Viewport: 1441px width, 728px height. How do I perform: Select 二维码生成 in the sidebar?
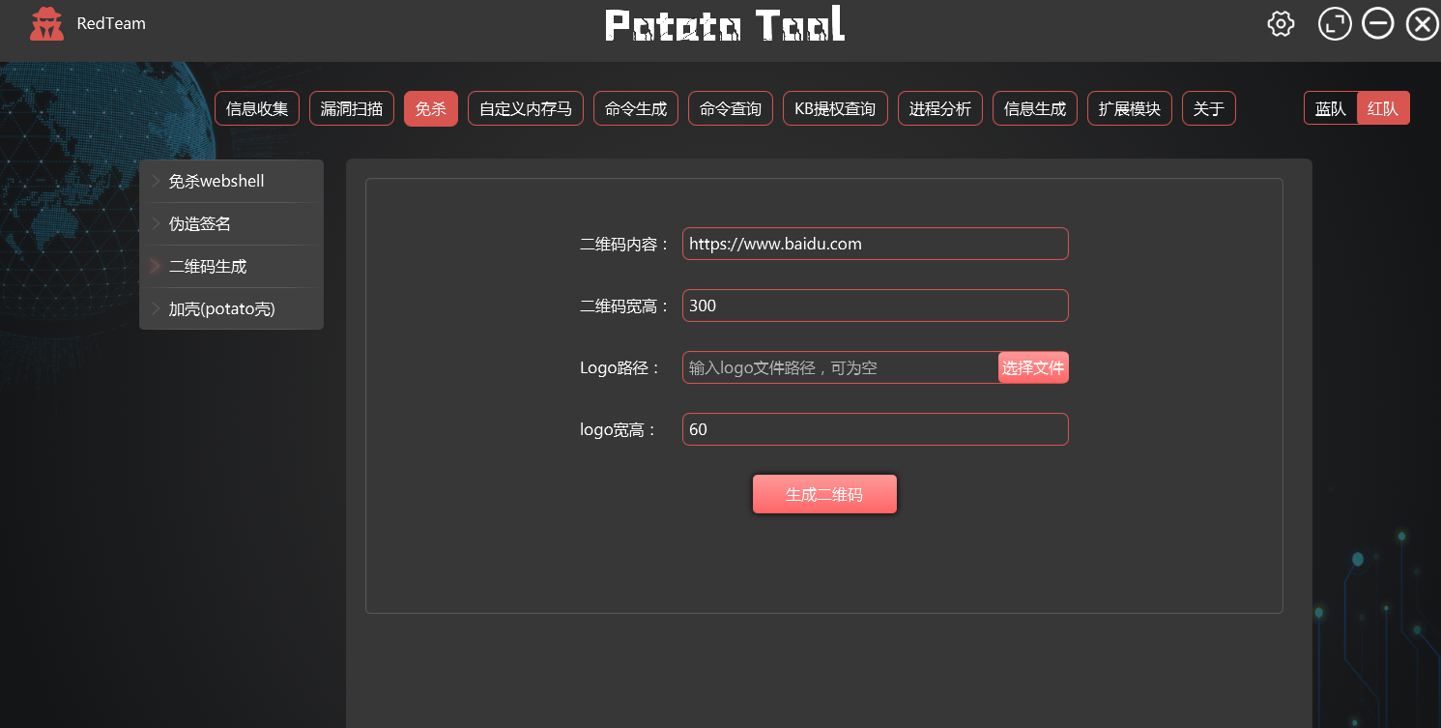tap(231, 266)
